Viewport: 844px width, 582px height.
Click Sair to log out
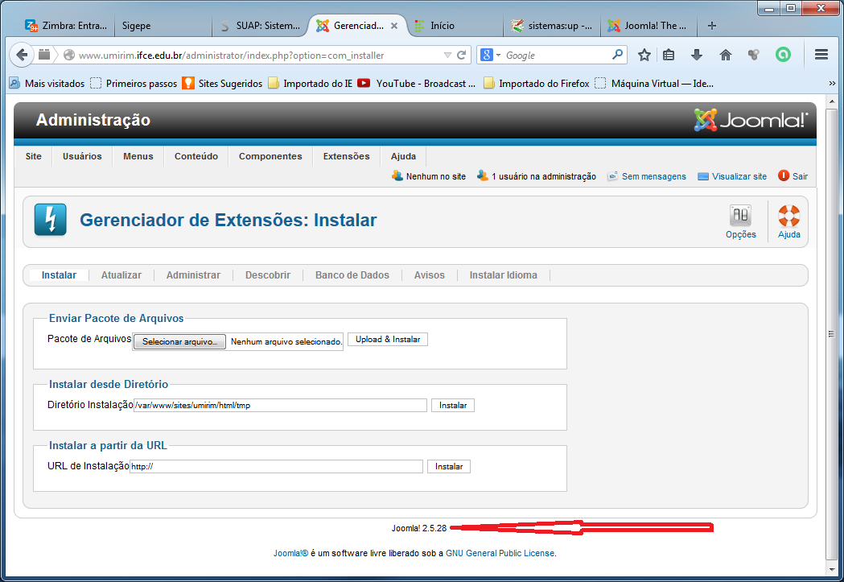pos(800,176)
